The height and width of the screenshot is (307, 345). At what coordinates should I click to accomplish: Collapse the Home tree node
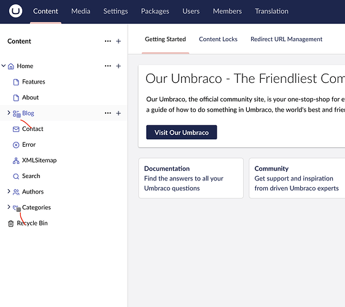[x=3, y=66]
